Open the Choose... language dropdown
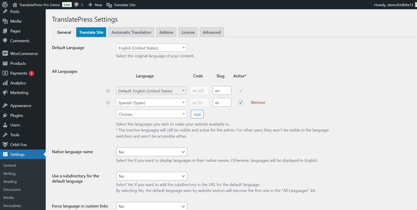Viewport: 417px width, 210px height. [x=151, y=114]
